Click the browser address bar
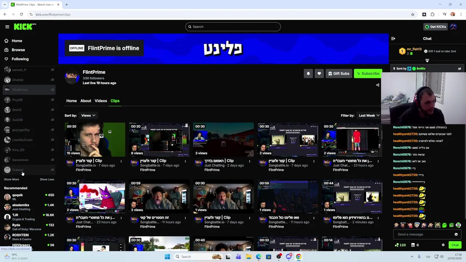466x262 pixels. click(x=218, y=15)
